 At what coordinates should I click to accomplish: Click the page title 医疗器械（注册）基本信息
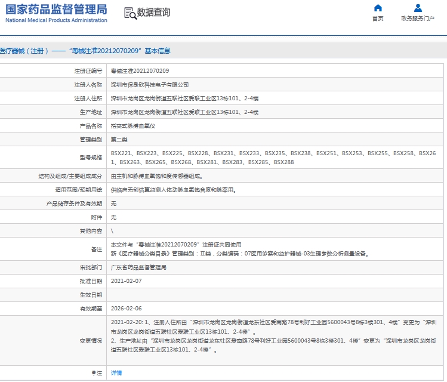pyautogui.click(x=85, y=51)
